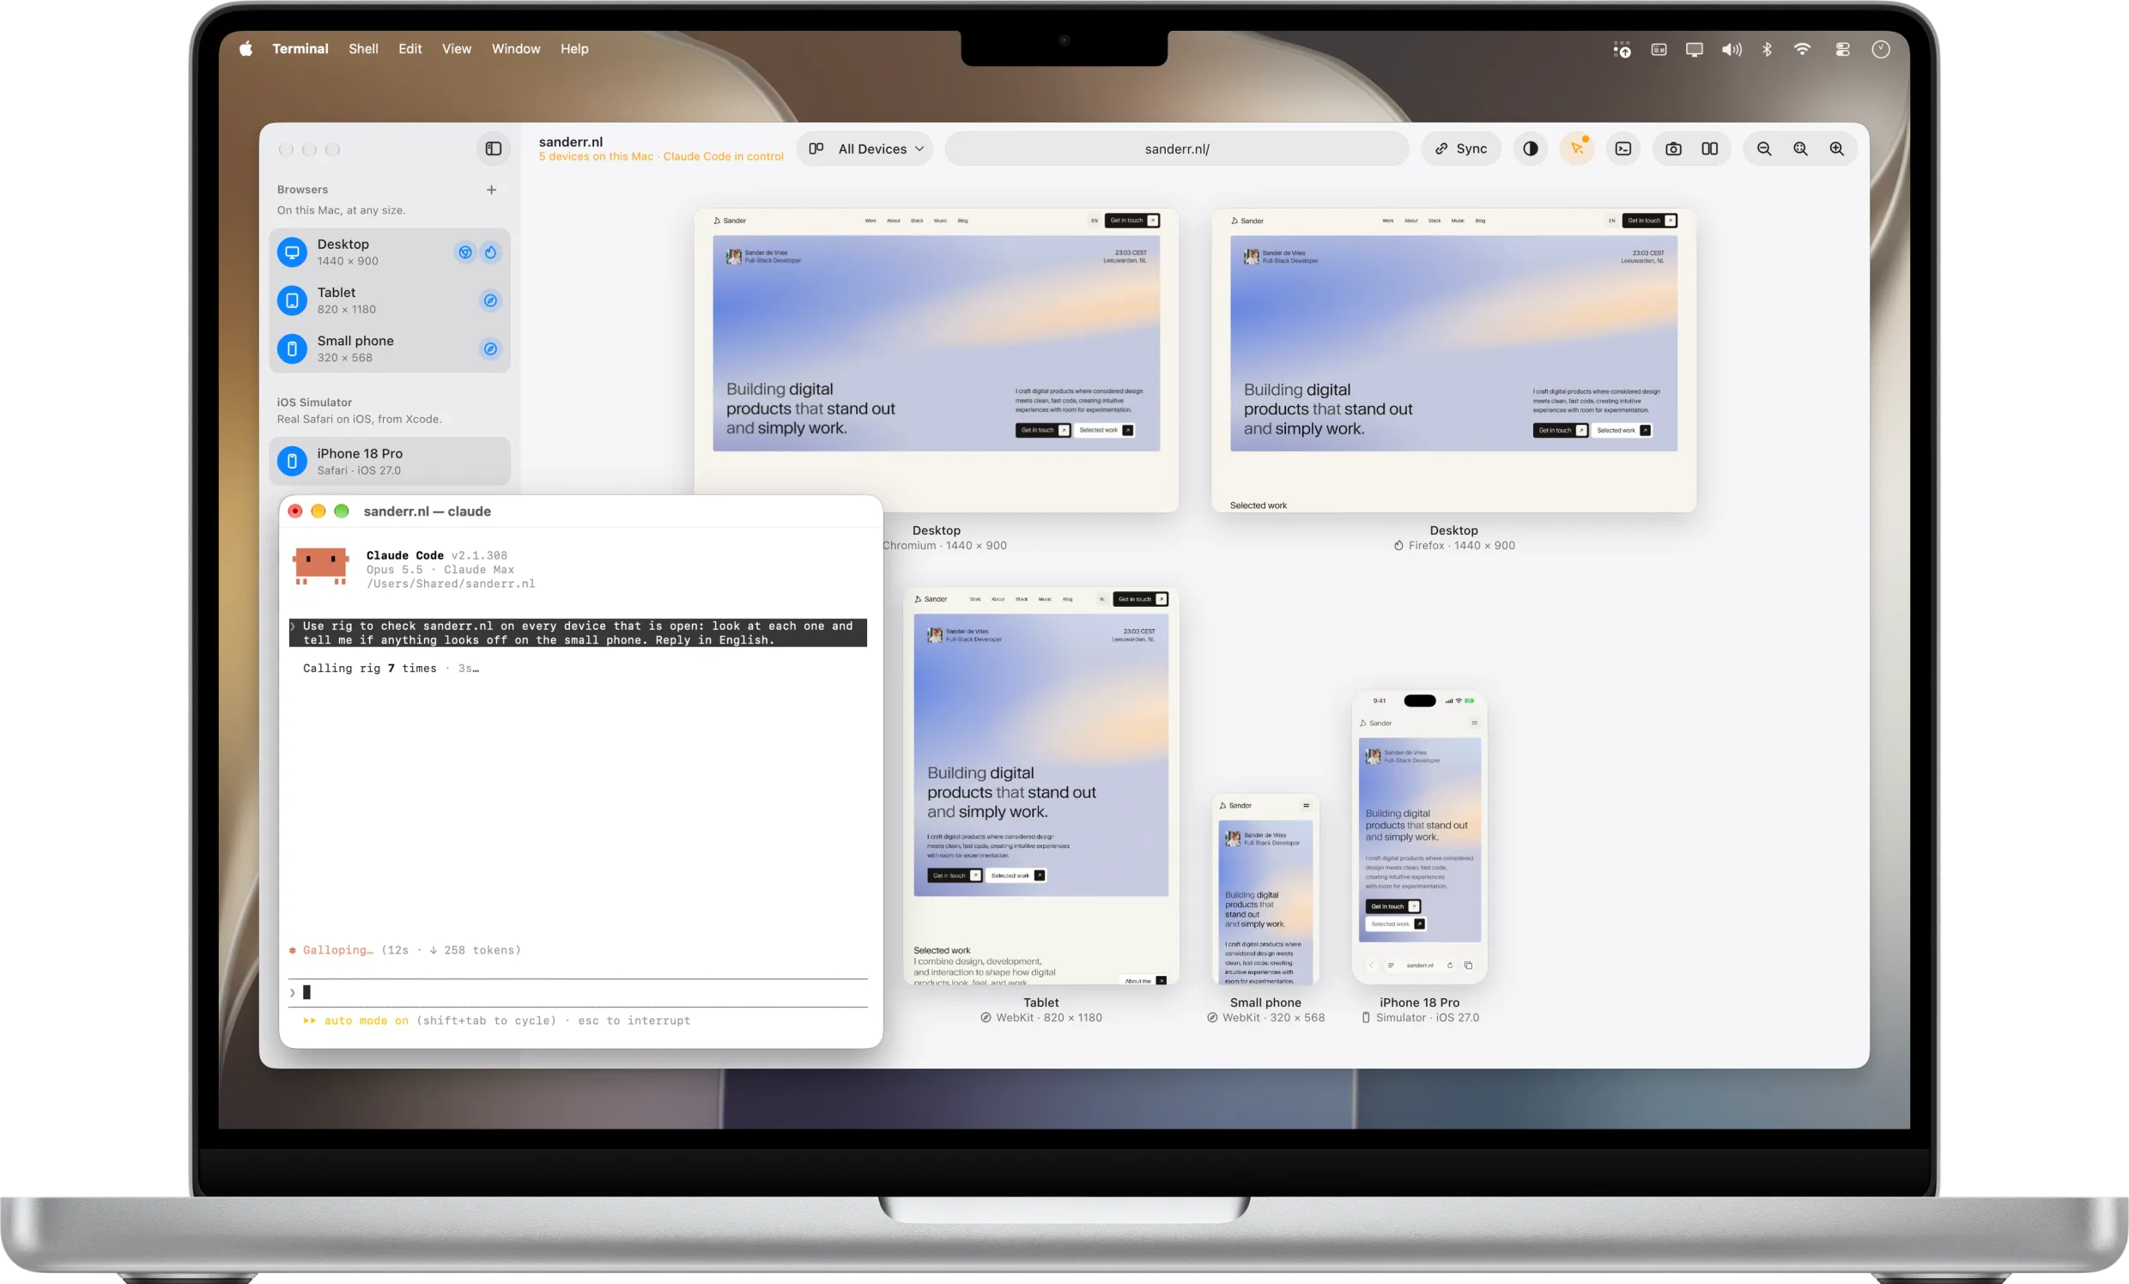Take a screenshot with camera icon

tap(1674, 148)
